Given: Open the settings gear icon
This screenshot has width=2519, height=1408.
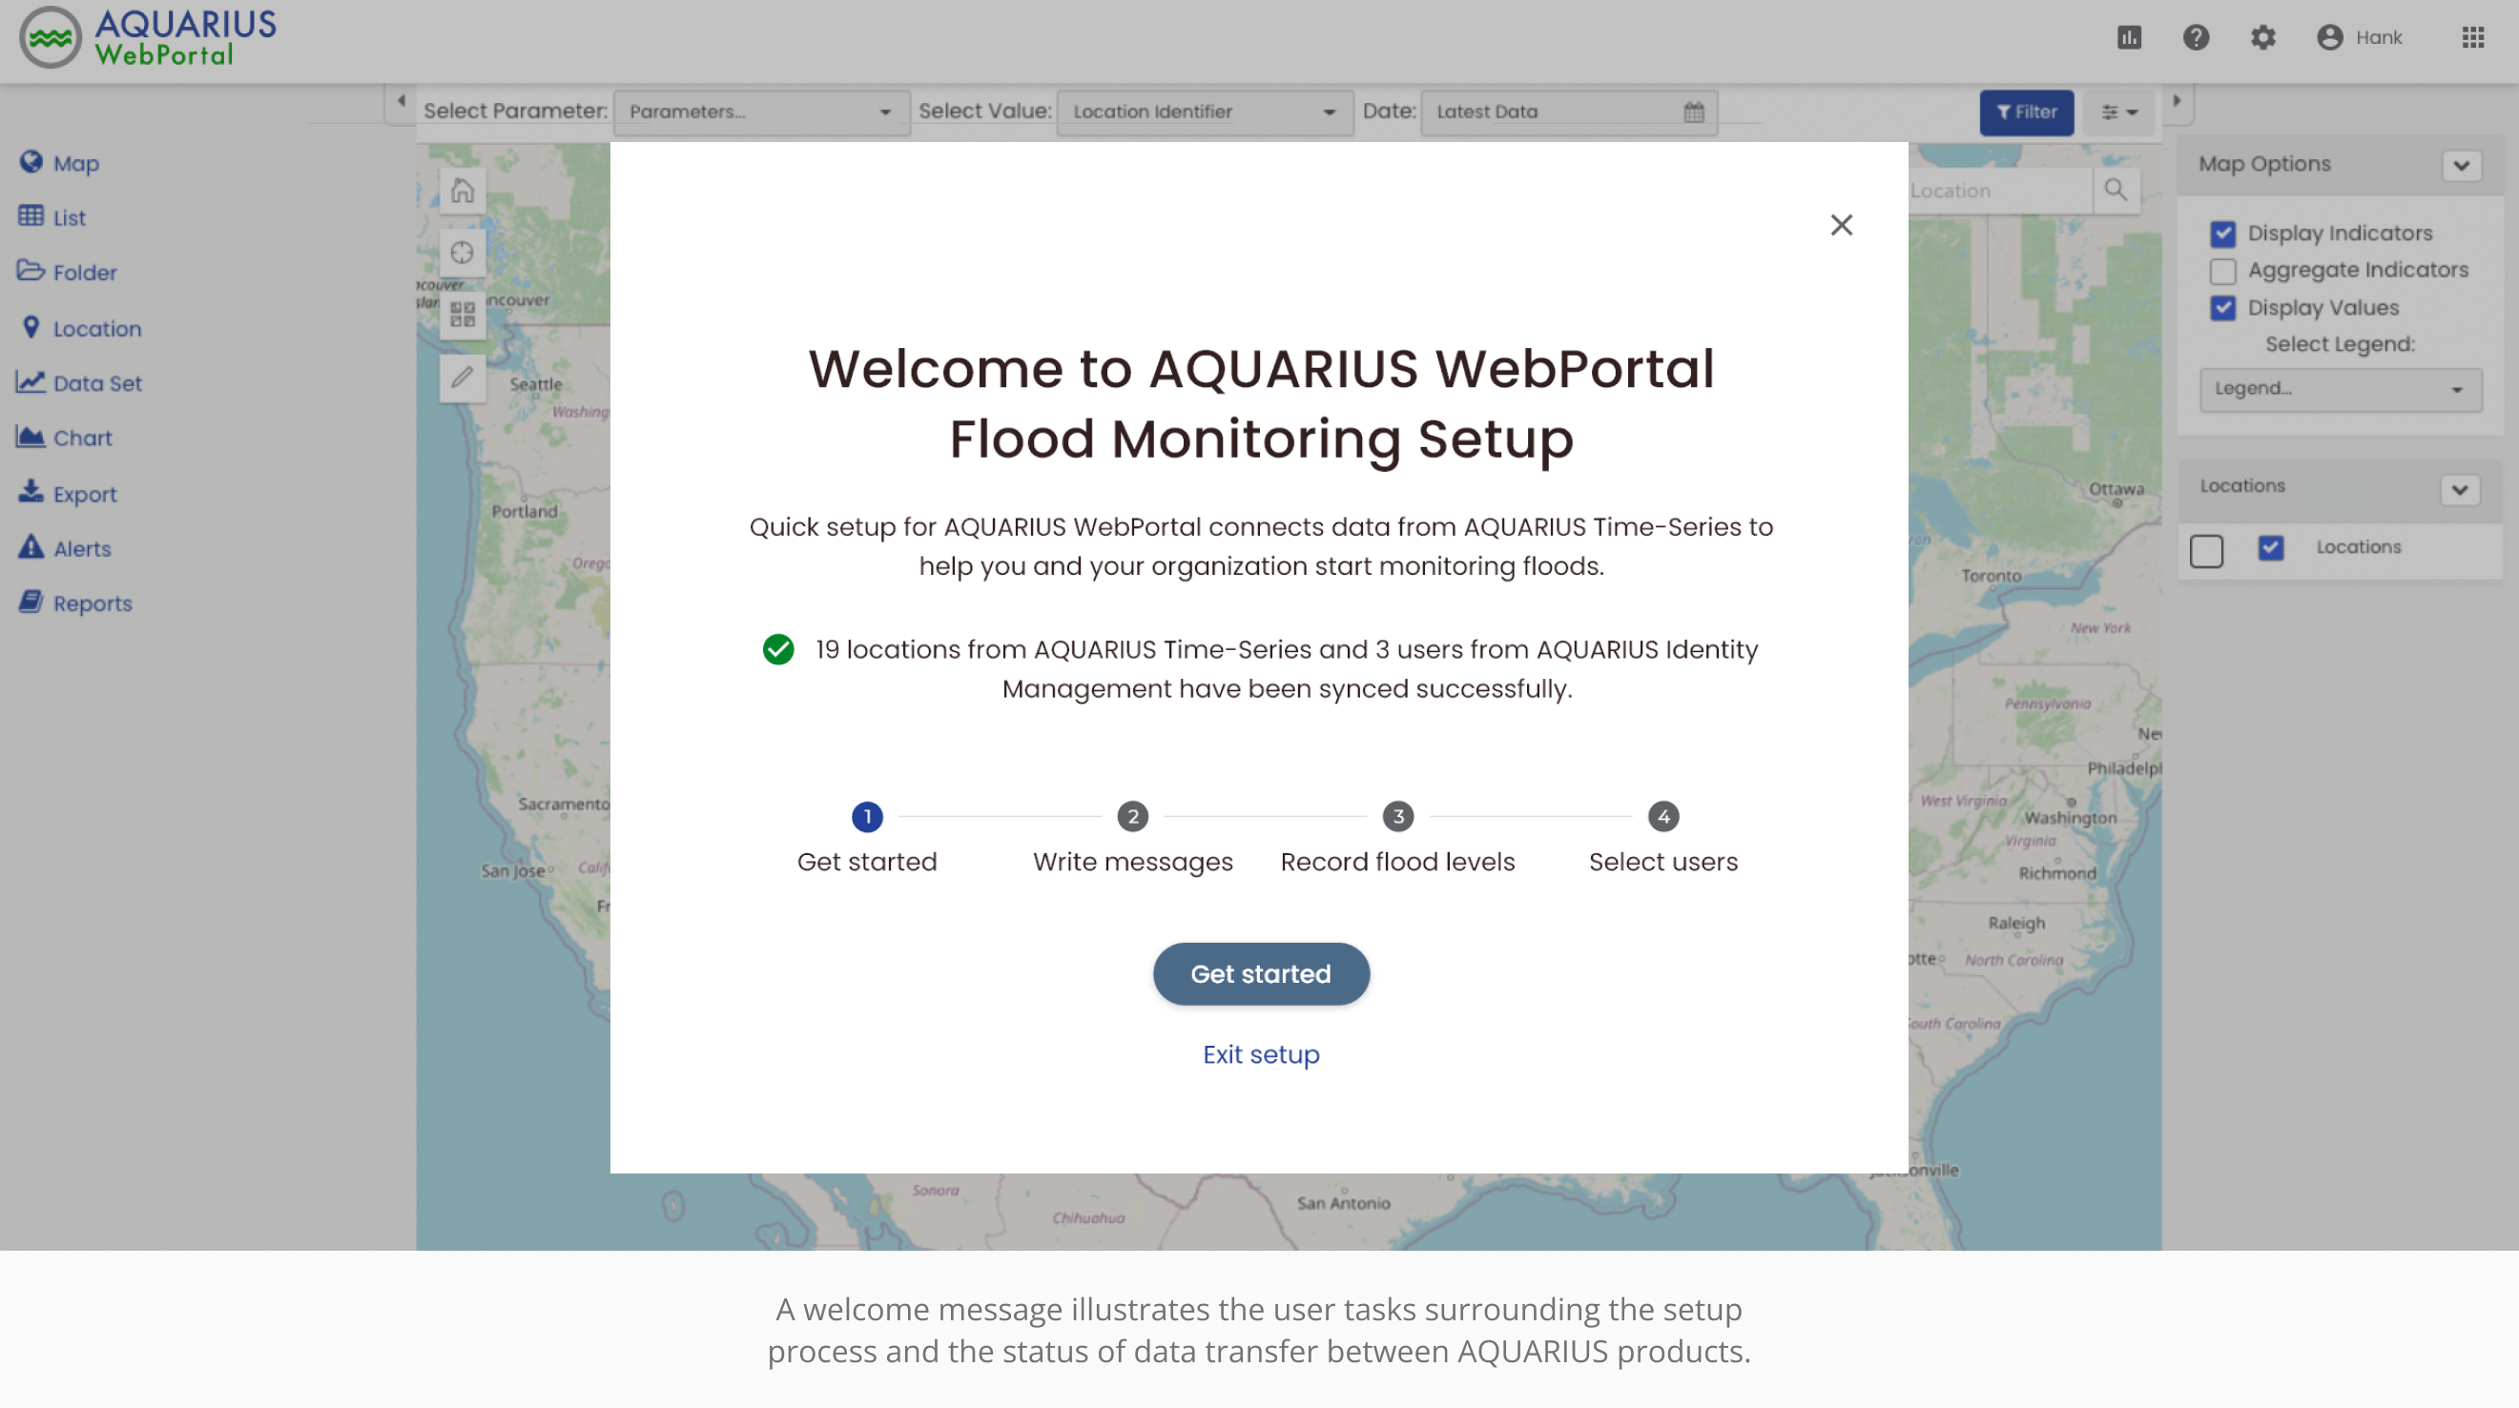Looking at the screenshot, I should pos(2261,37).
